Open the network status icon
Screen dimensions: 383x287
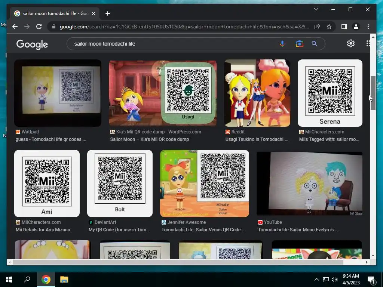[326, 280]
